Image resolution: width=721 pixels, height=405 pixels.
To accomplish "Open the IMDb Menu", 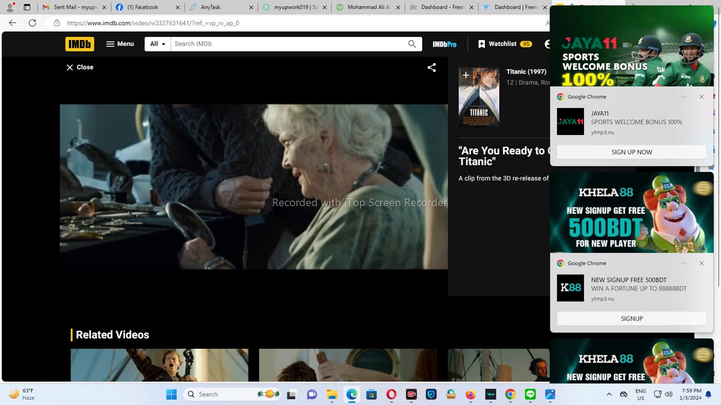I will pos(120,44).
